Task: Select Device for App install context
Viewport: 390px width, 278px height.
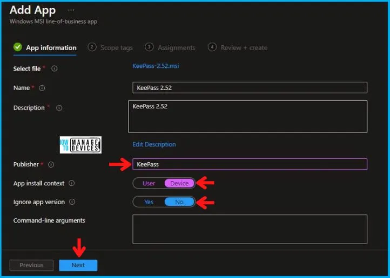Action: (179, 183)
